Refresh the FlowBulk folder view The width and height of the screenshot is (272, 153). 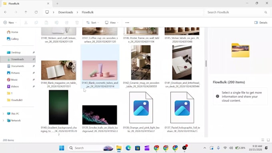click(36, 12)
